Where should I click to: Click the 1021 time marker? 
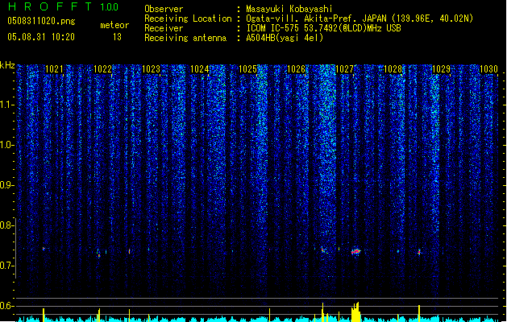coord(54,69)
